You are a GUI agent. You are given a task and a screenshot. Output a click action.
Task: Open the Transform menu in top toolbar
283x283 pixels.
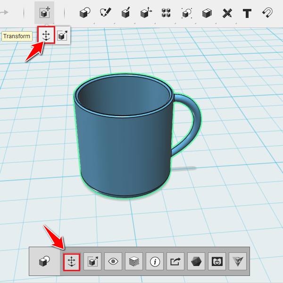point(44,13)
